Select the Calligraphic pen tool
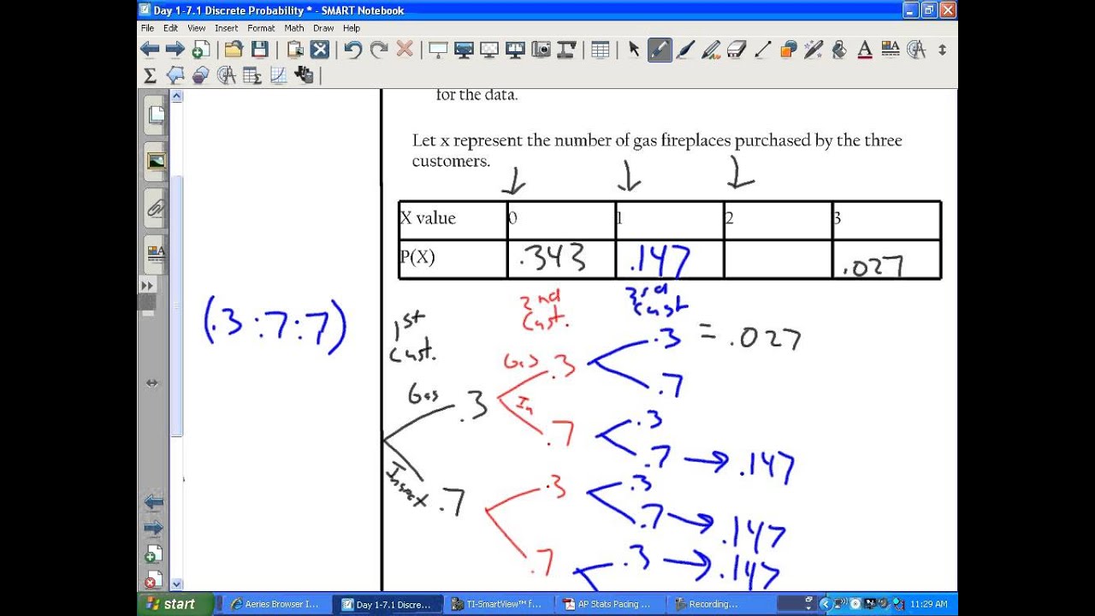This screenshot has width=1095, height=616. [x=685, y=50]
